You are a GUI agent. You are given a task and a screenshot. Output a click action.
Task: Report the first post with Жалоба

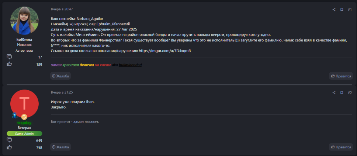(60, 76)
